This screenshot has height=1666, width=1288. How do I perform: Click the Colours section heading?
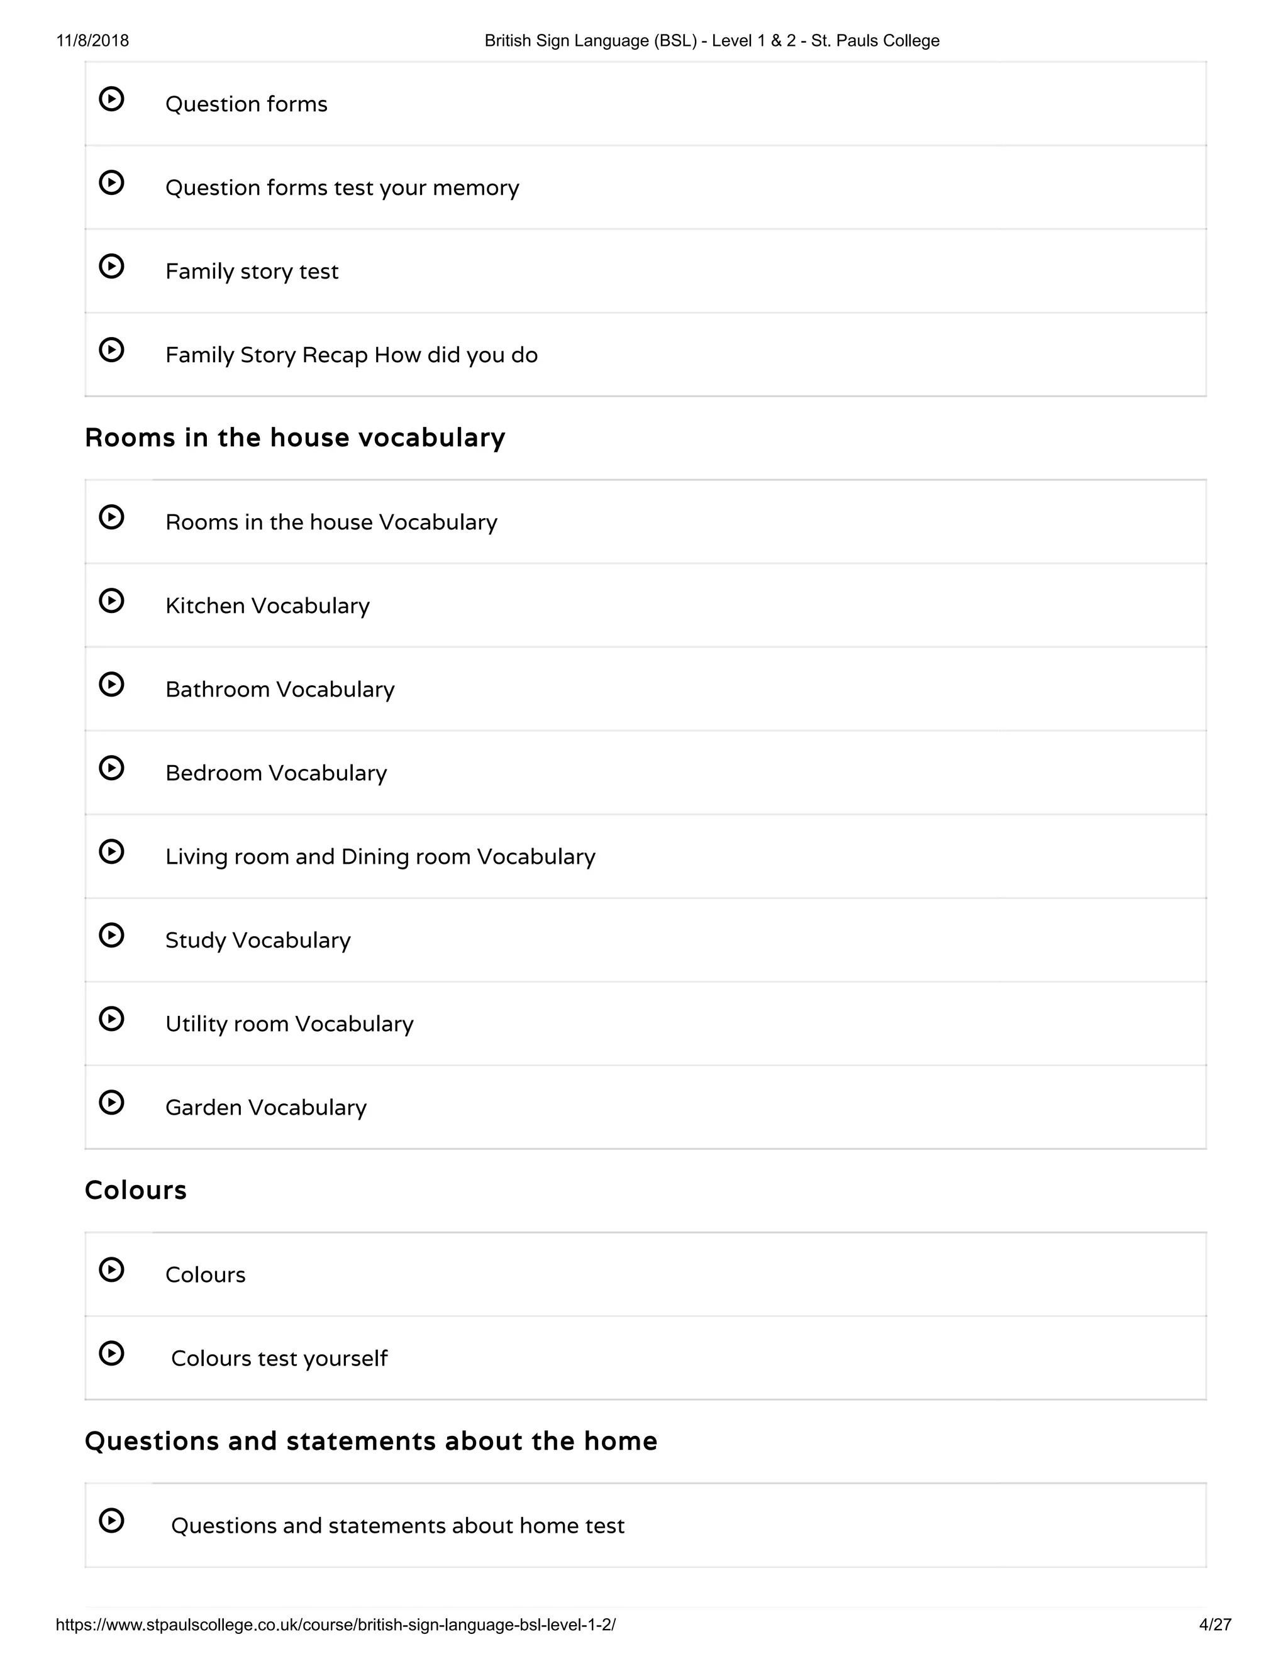pos(136,1190)
